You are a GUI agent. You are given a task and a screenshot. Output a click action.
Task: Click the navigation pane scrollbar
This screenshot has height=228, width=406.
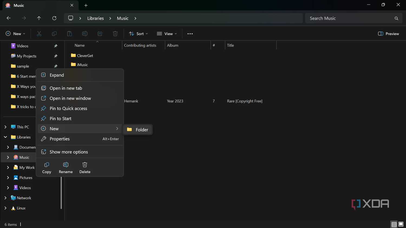point(61,193)
